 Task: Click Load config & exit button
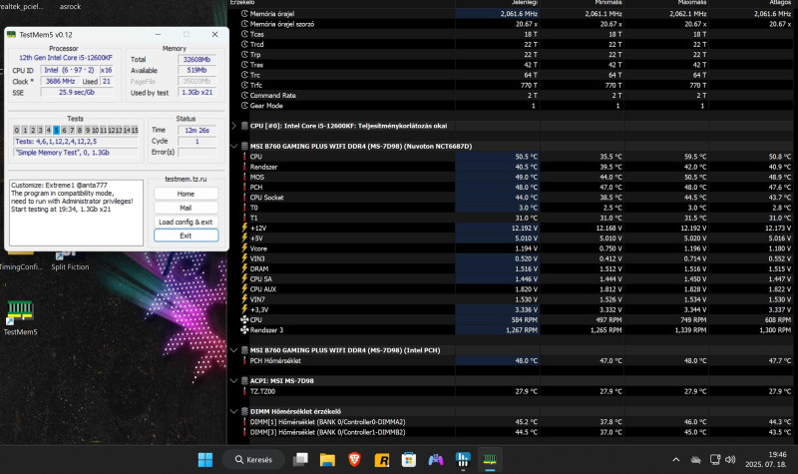(186, 222)
